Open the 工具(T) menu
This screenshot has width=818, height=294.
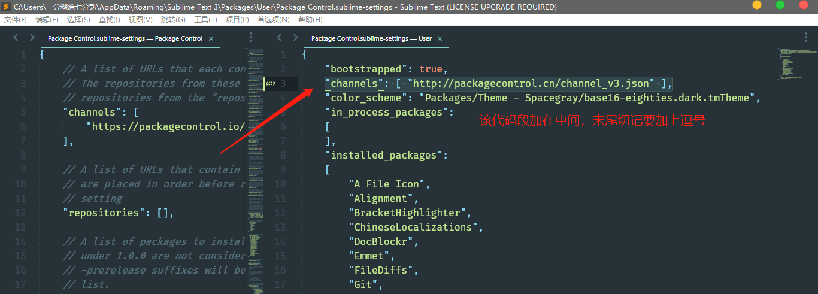click(x=205, y=20)
